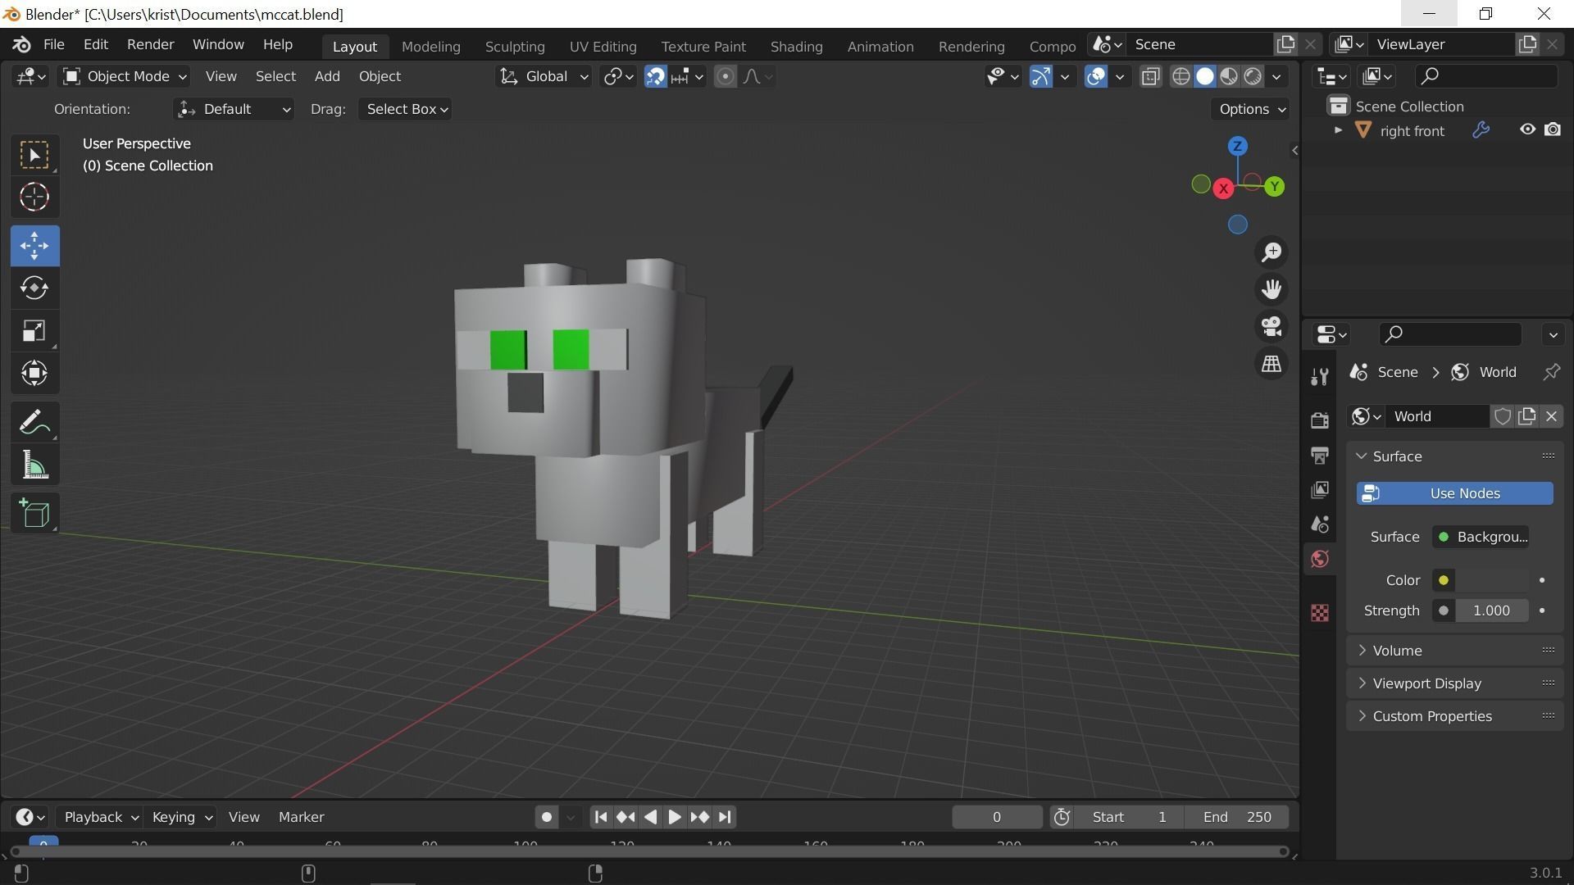The image size is (1574, 885).
Task: Select the Cursor tool
Action: pyautogui.click(x=34, y=197)
